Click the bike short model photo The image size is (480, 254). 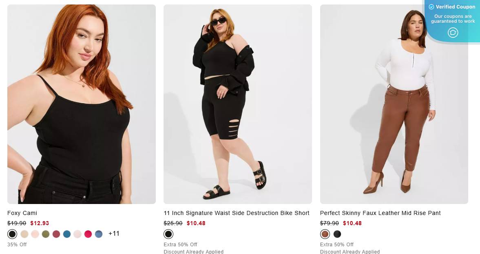(238, 104)
